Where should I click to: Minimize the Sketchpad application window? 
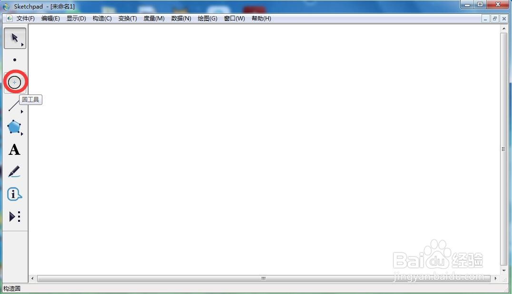(467, 5)
